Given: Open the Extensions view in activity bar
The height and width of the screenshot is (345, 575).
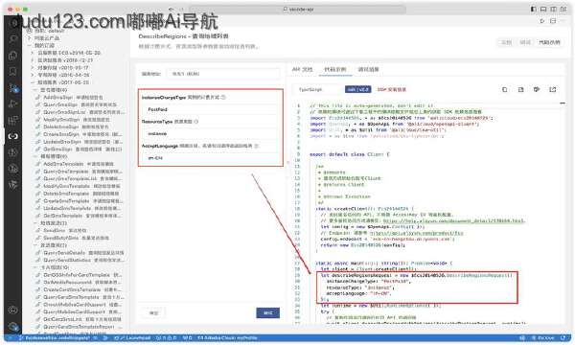Looking at the screenshot, I should point(13,120).
